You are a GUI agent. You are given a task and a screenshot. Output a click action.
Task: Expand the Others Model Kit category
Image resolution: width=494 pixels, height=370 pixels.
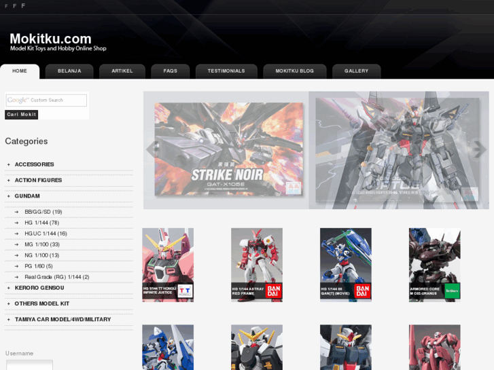click(42, 303)
